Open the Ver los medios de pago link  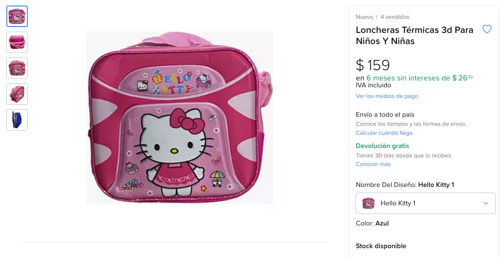pos(387,96)
